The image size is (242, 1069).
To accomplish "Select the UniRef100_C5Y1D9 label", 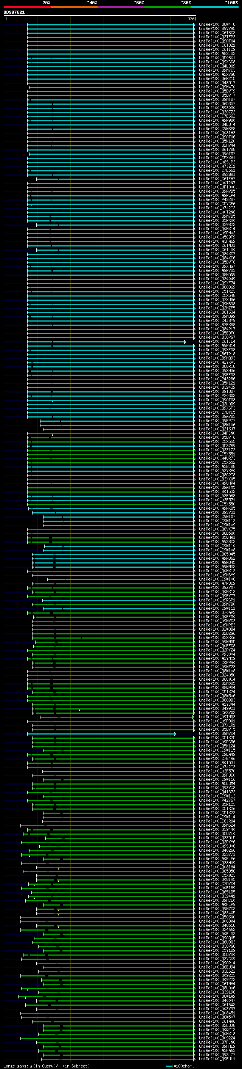I will [x=217, y=950].
